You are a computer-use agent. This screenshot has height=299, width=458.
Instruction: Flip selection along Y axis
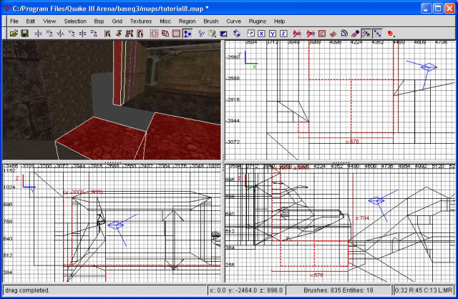point(60,34)
